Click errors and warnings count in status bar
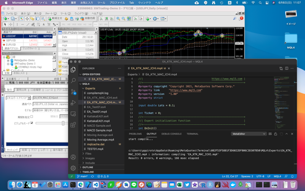This screenshot has width=305, height=191. (103, 176)
